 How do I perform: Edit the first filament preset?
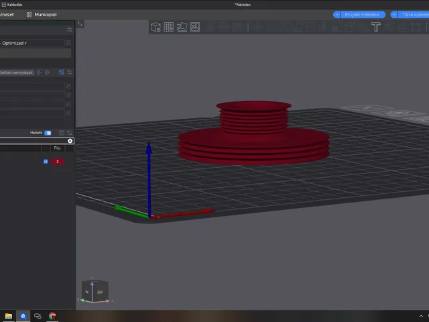(x=68, y=87)
